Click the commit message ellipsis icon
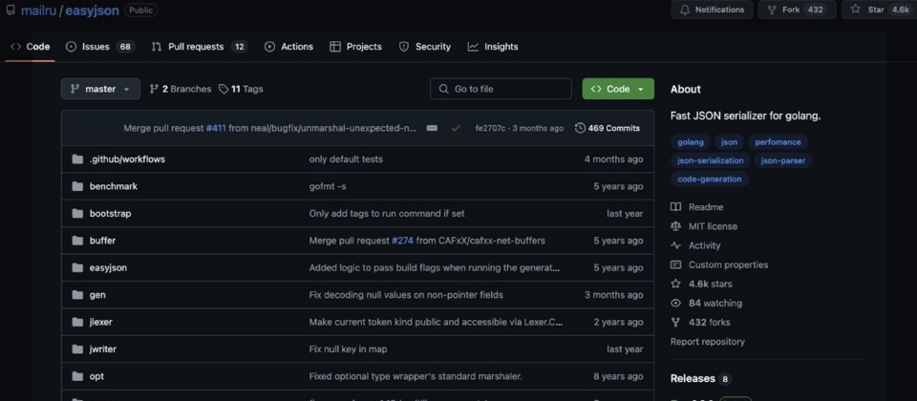The width and height of the screenshot is (917, 401). click(432, 128)
